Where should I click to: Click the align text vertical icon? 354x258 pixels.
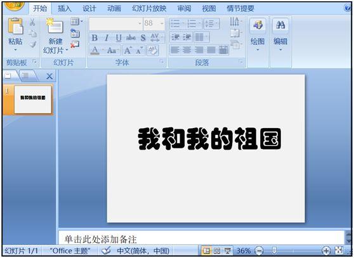(235, 34)
